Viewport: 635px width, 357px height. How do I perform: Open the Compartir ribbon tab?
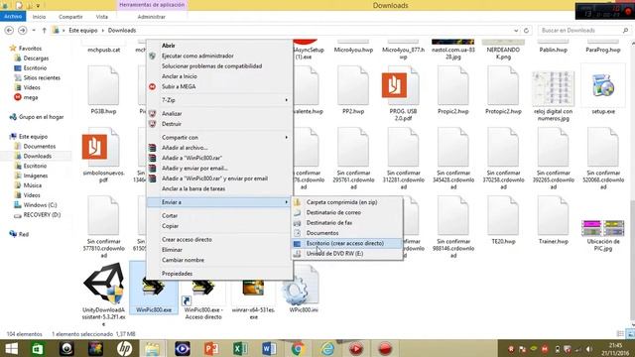tap(70, 17)
